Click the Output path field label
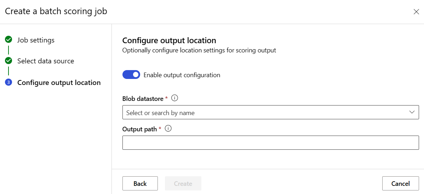424x194 pixels. pyautogui.click(x=139, y=129)
